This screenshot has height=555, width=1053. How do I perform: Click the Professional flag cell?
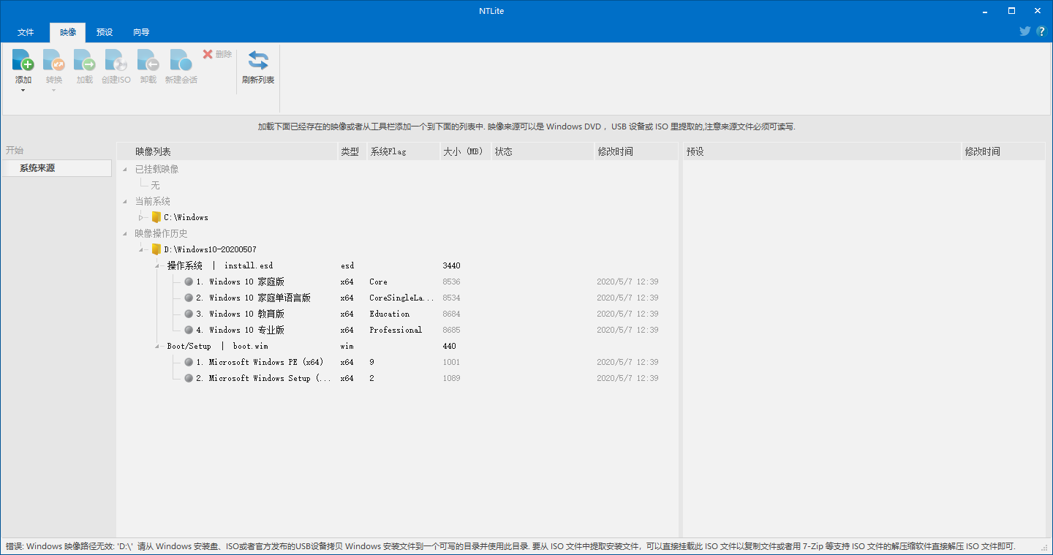396,330
